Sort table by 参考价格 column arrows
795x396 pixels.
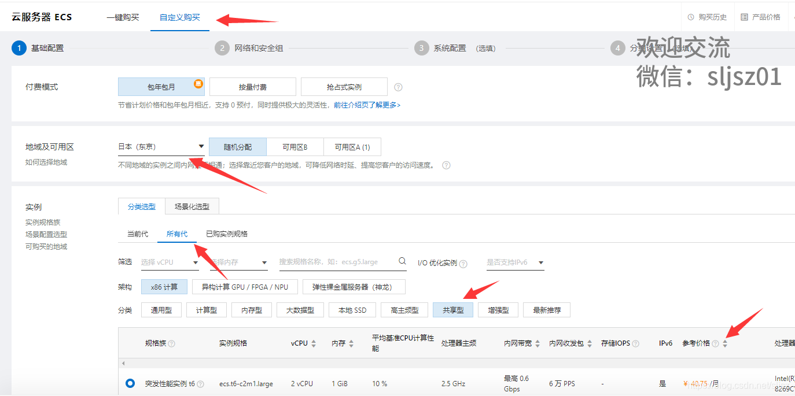(x=725, y=343)
